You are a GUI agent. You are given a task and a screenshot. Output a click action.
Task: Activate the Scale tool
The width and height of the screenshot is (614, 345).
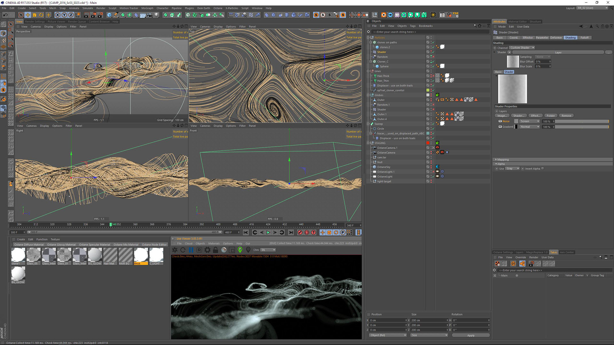tap(35, 15)
